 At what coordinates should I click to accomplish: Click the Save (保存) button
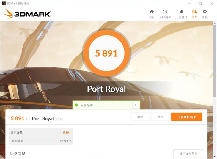coord(160,117)
